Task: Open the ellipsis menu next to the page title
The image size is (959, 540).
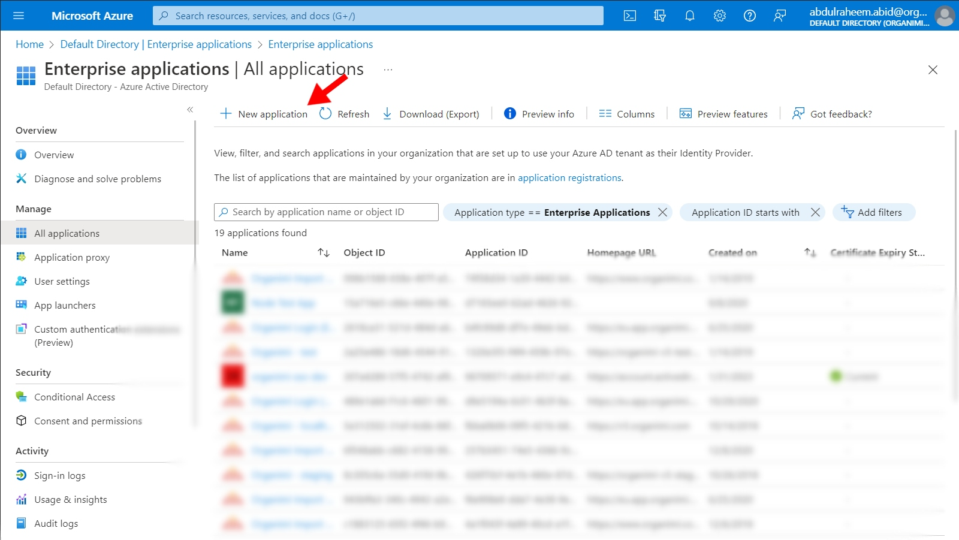Action: 388,70
